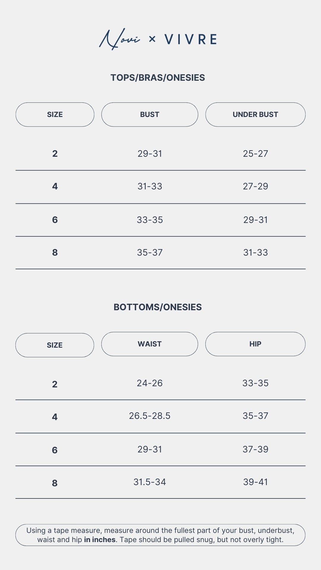Screen dimensions: 321x570
Task: Select size 4 in the tops table
Action: point(55,186)
